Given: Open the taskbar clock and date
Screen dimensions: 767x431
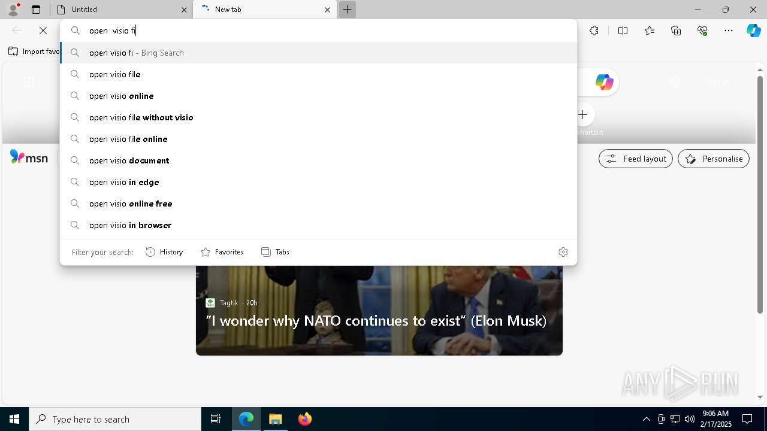Looking at the screenshot, I should 717,419.
